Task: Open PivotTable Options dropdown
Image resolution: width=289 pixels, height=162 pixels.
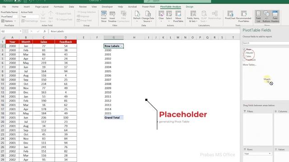Action: tap(9, 21)
